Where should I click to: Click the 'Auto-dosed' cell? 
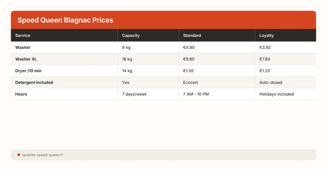271,82
